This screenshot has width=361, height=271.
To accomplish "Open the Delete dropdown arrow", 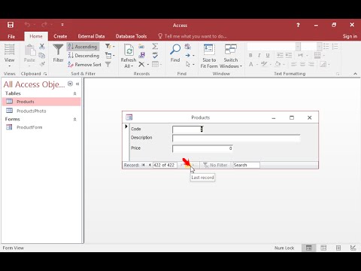I will point(148,65).
